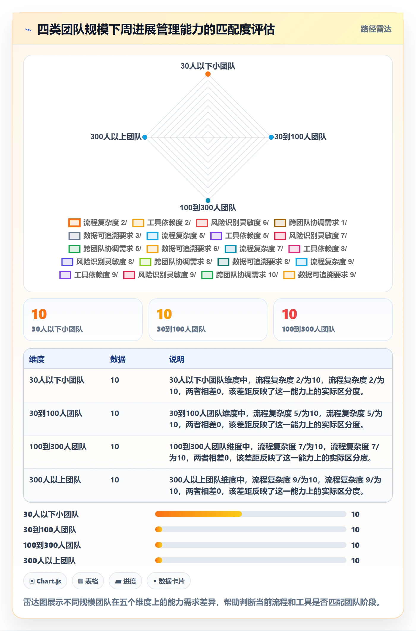Click the 数据可追溯要求 6/ legend swatch
The height and width of the screenshot is (631, 416).
[152, 249]
